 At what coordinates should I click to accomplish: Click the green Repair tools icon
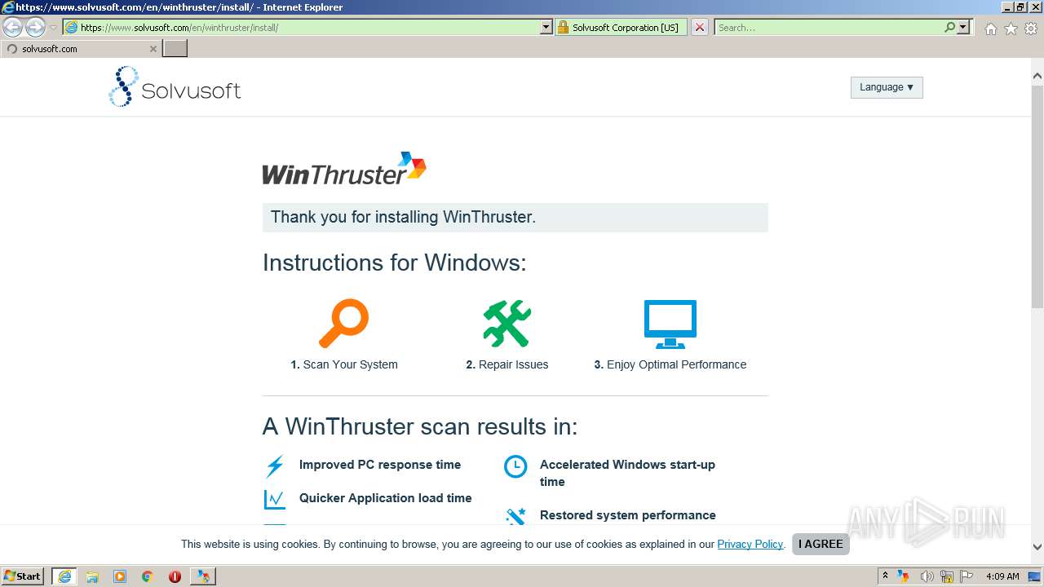[x=507, y=324]
